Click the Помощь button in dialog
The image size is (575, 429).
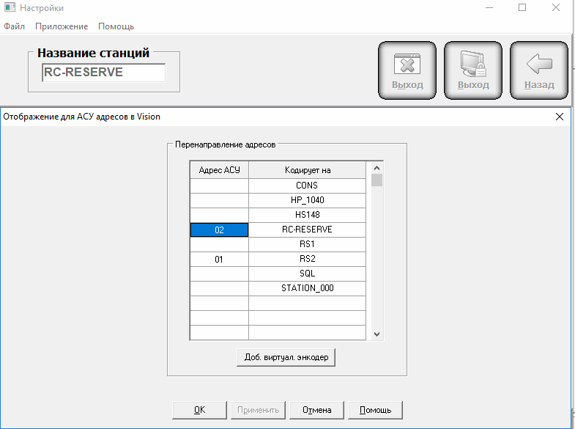[375, 410]
